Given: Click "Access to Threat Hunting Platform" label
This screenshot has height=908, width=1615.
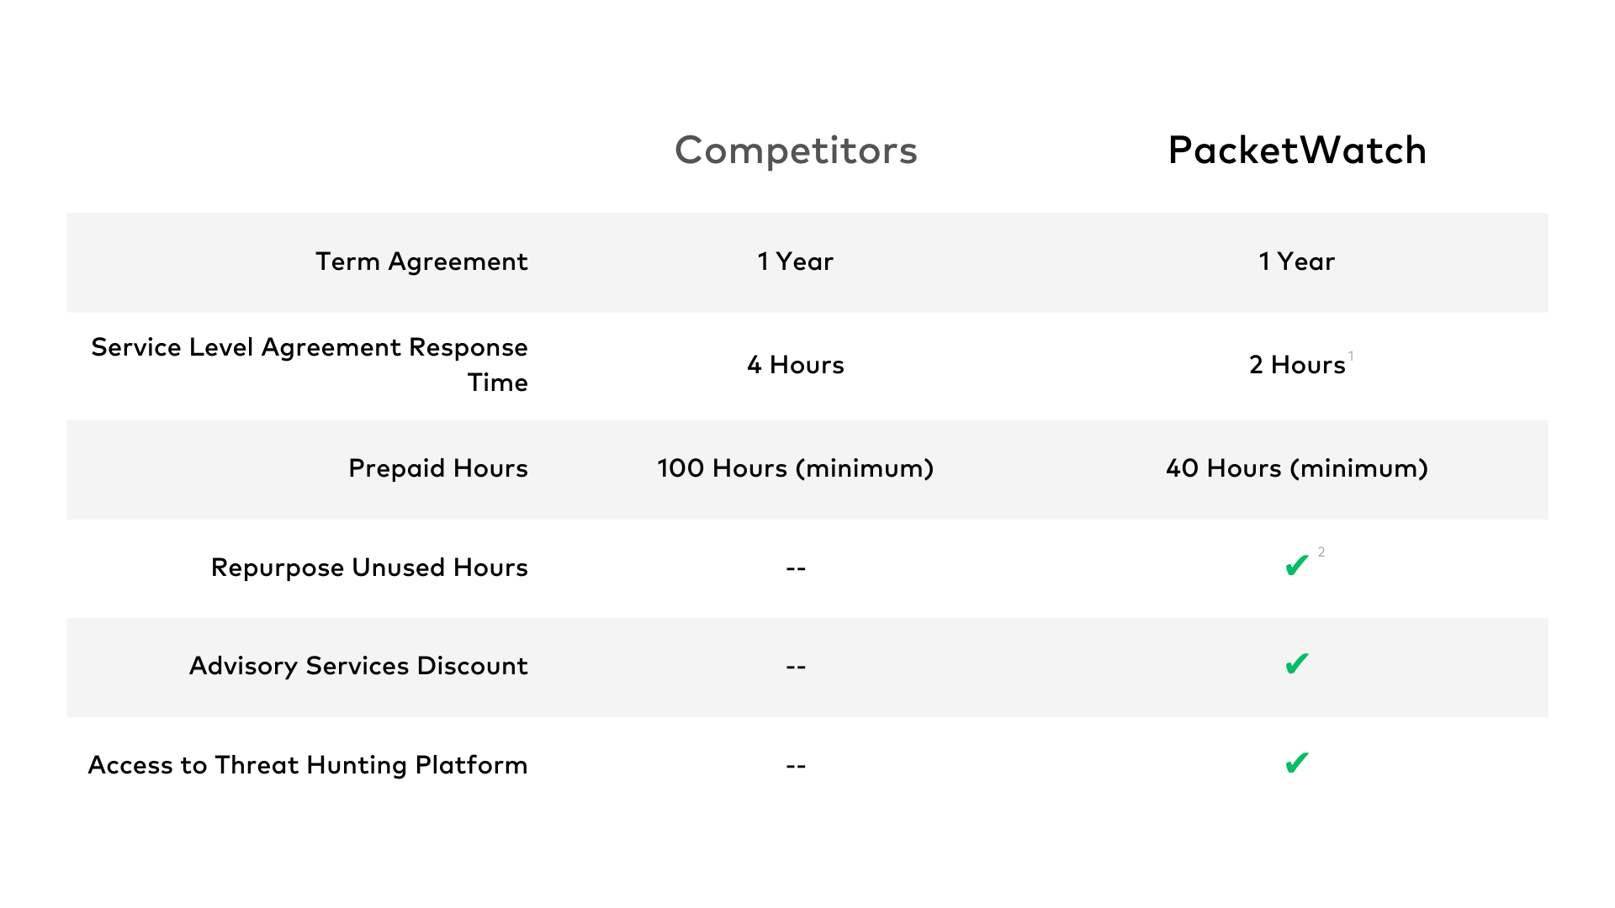Looking at the screenshot, I should click(x=308, y=765).
